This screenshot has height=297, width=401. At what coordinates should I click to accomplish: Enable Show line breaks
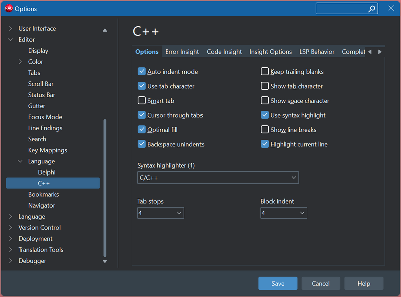(x=265, y=130)
